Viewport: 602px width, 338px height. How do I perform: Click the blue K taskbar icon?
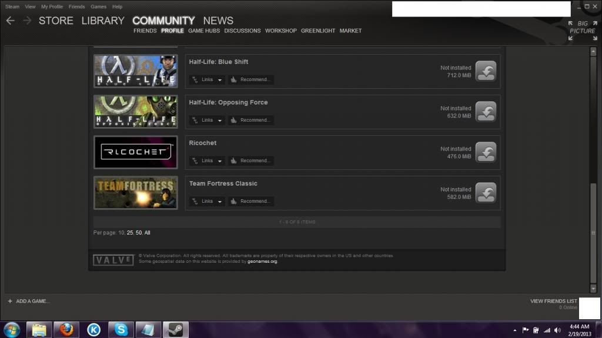pos(93,330)
